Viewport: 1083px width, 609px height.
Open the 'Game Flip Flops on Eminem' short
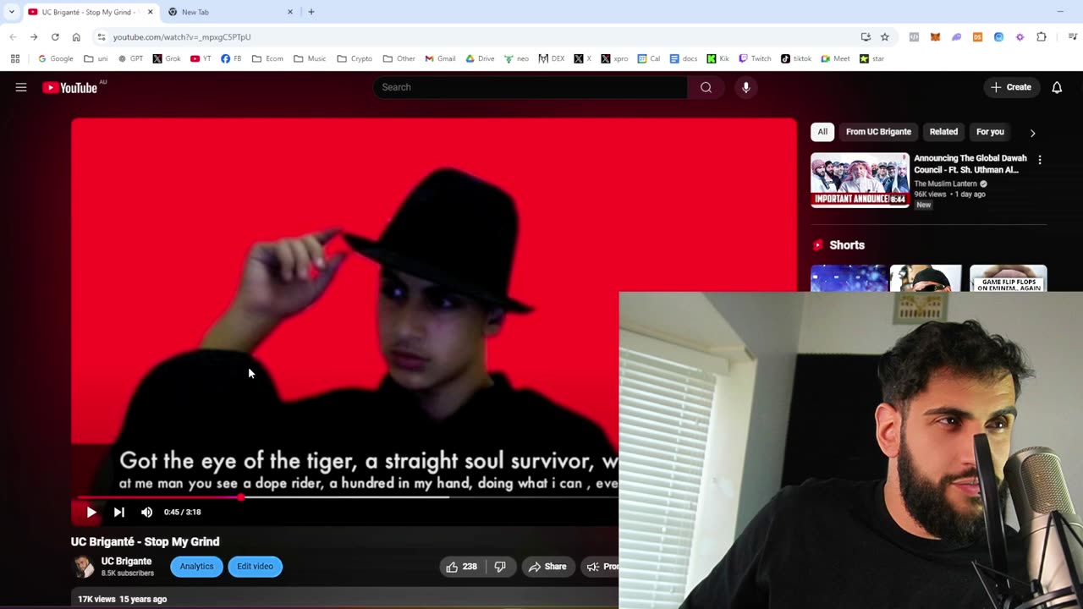pos(1008,278)
